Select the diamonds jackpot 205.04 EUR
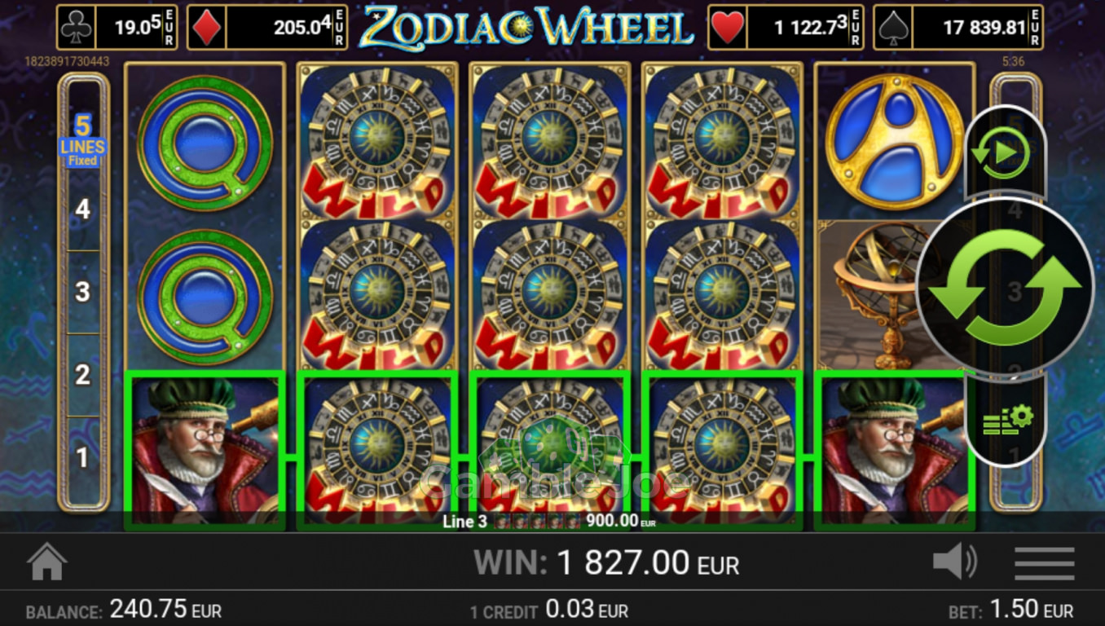 266,28
